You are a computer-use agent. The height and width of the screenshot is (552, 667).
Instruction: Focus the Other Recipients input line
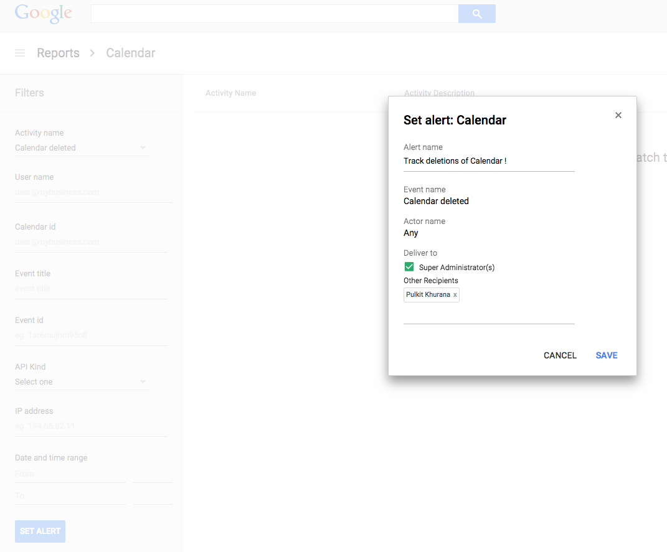(x=489, y=316)
